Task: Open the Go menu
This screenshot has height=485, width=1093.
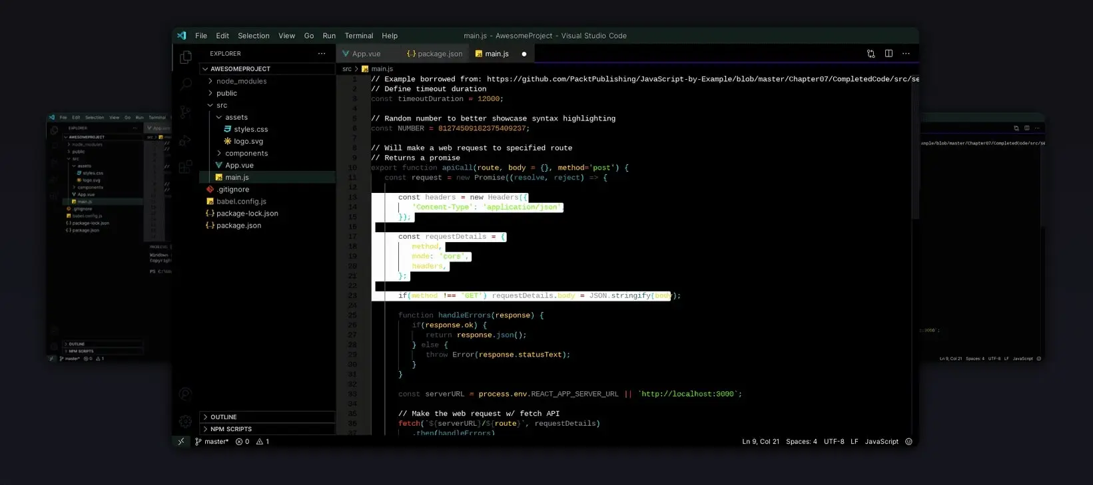Action: (x=309, y=36)
